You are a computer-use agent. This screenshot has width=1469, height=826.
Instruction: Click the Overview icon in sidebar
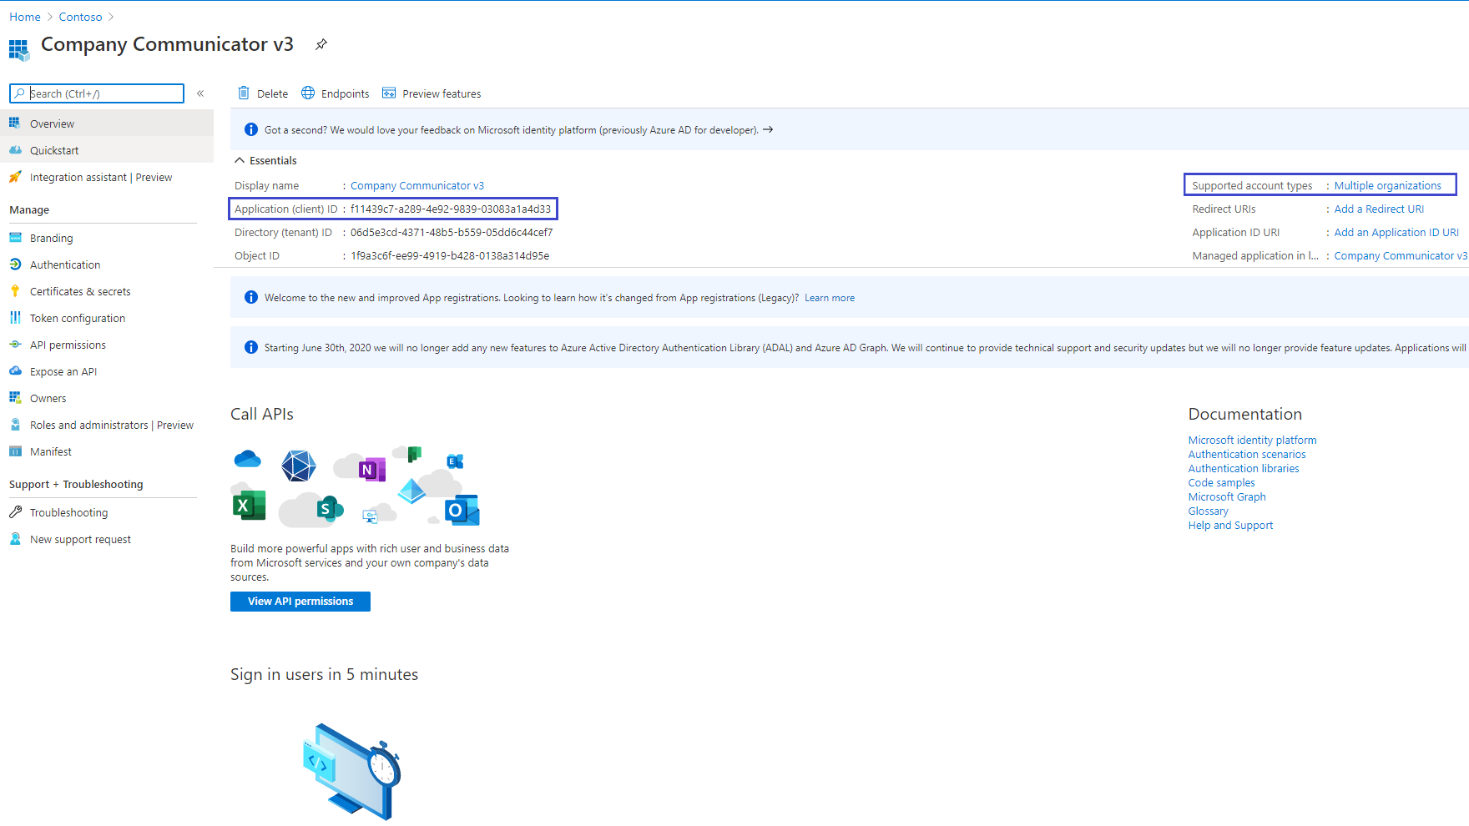click(x=15, y=123)
